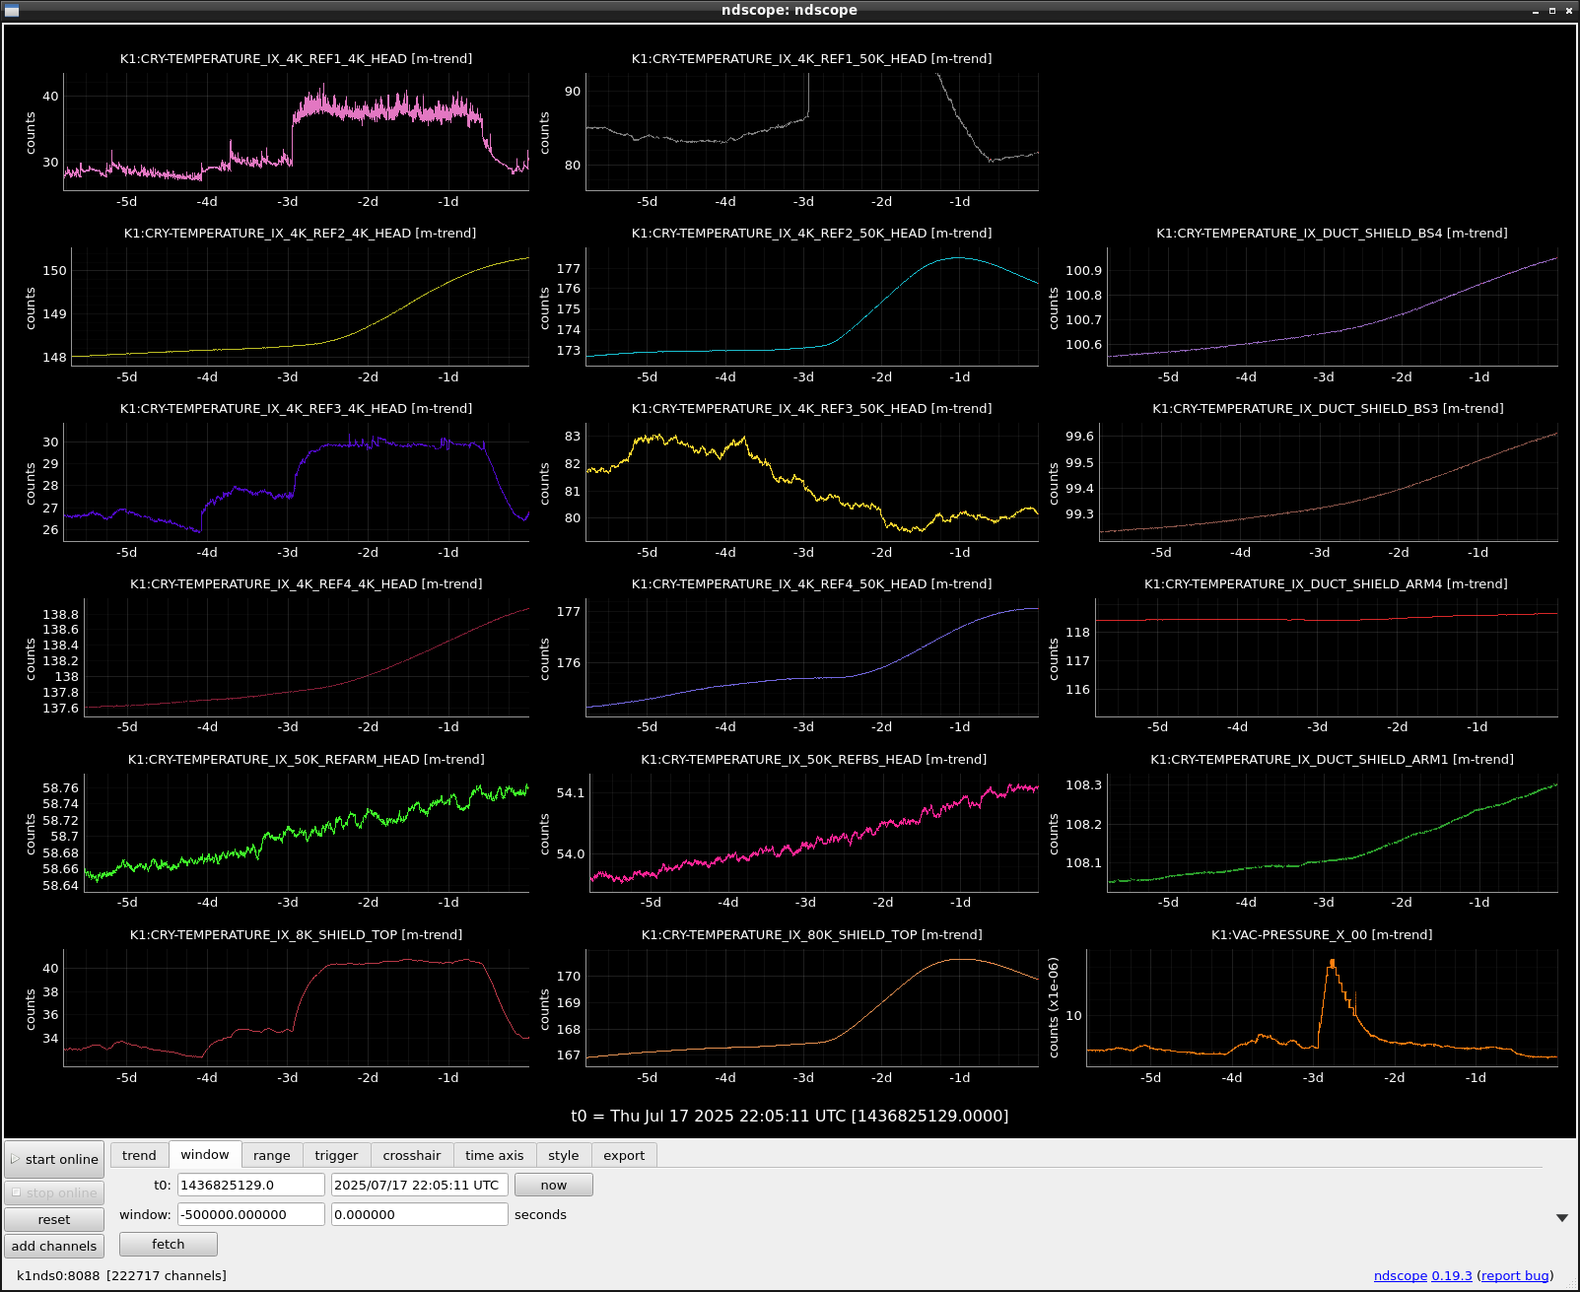
Task: Click the start online play button
Action: [x=54, y=1159]
